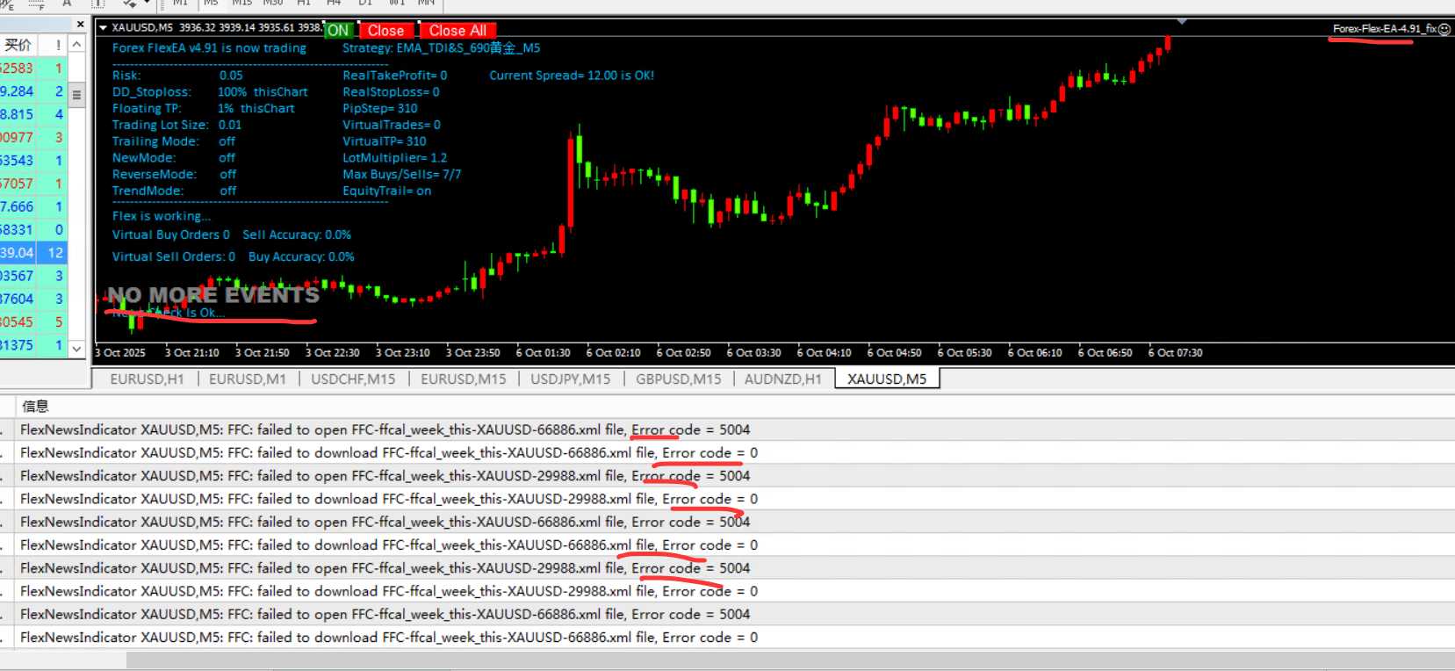
Task: Switch to the EURUSD,H1 chart tab
Action: coord(147,379)
